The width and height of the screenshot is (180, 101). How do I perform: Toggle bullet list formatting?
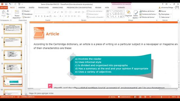tap(66, 12)
